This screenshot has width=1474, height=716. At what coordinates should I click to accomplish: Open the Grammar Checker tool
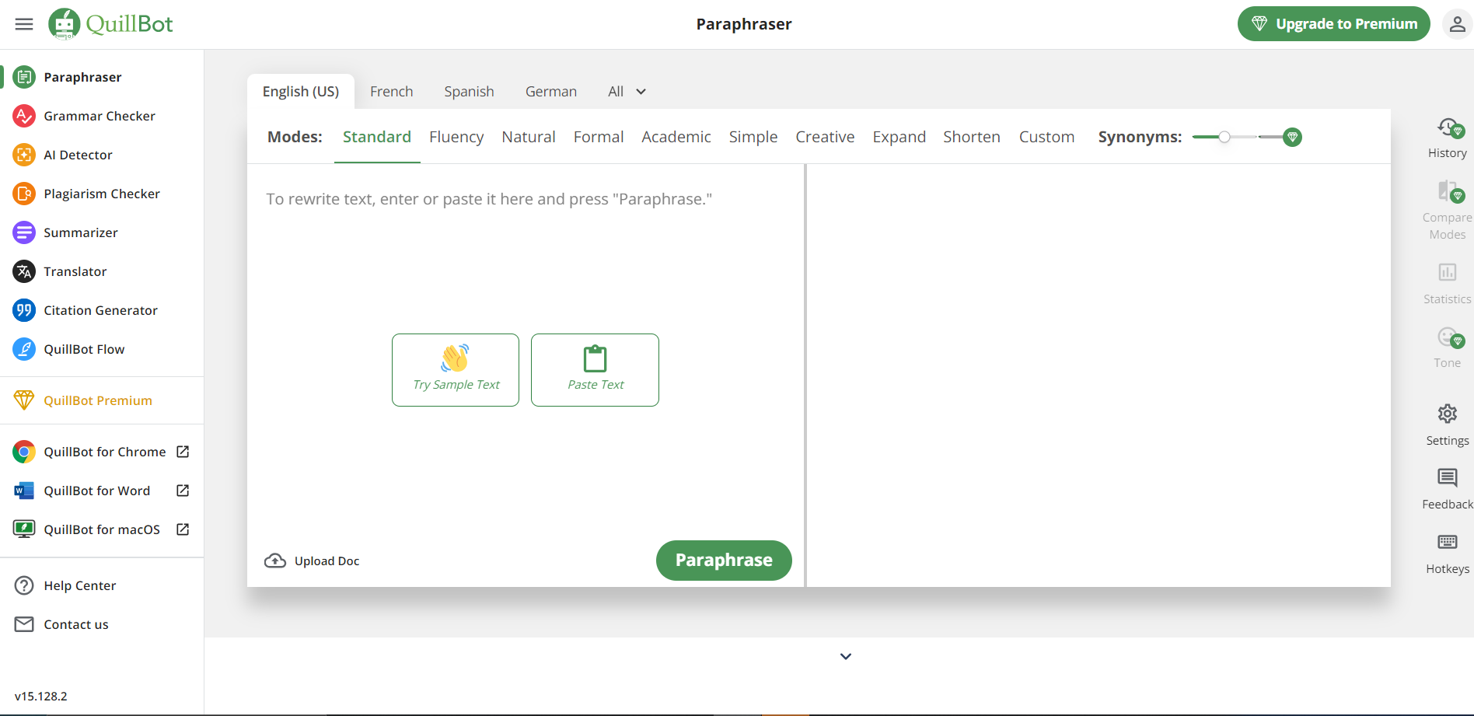coord(99,115)
